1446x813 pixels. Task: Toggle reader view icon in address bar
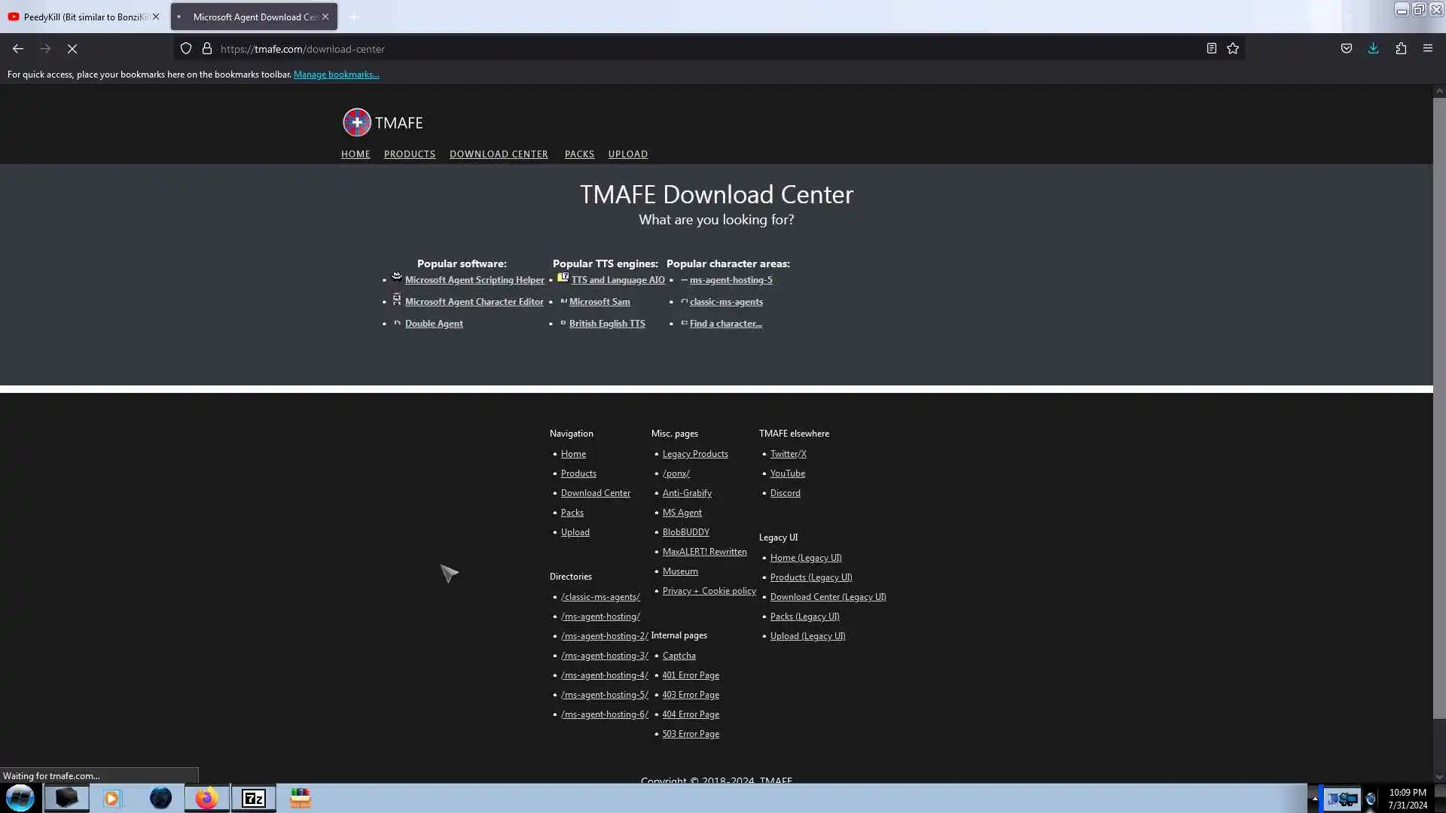[1211, 49]
